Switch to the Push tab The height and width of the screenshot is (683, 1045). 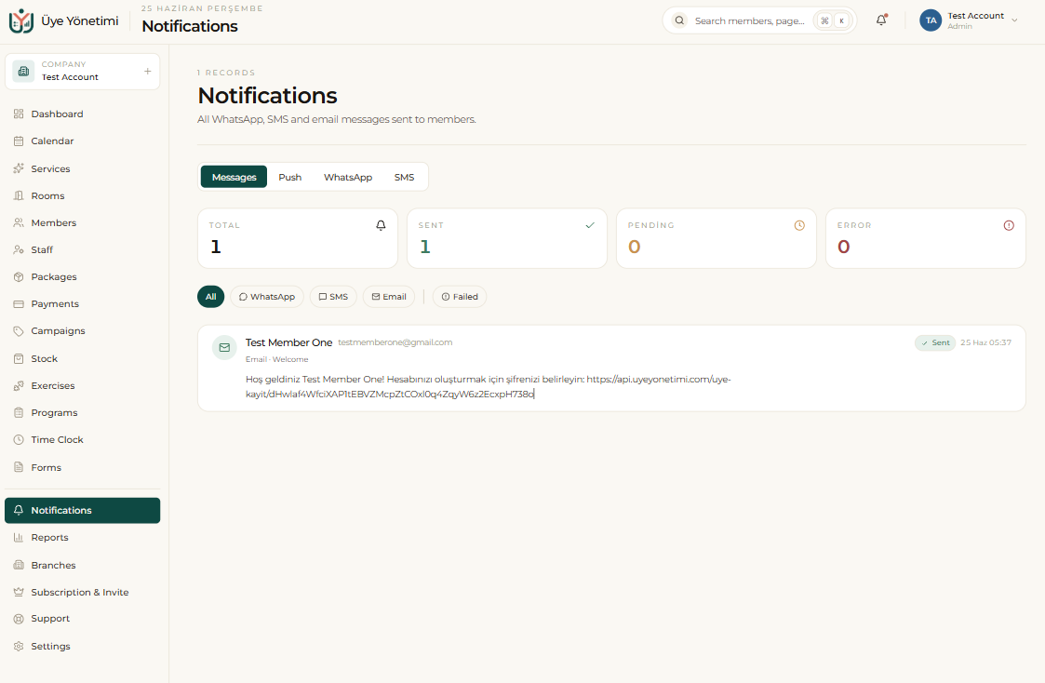point(290,177)
